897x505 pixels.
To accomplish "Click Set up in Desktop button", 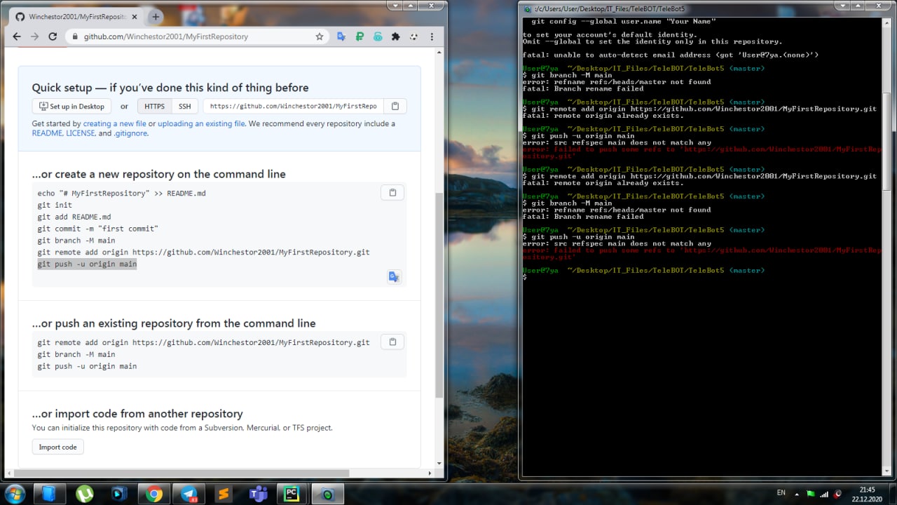I will click(x=72, y=107).
